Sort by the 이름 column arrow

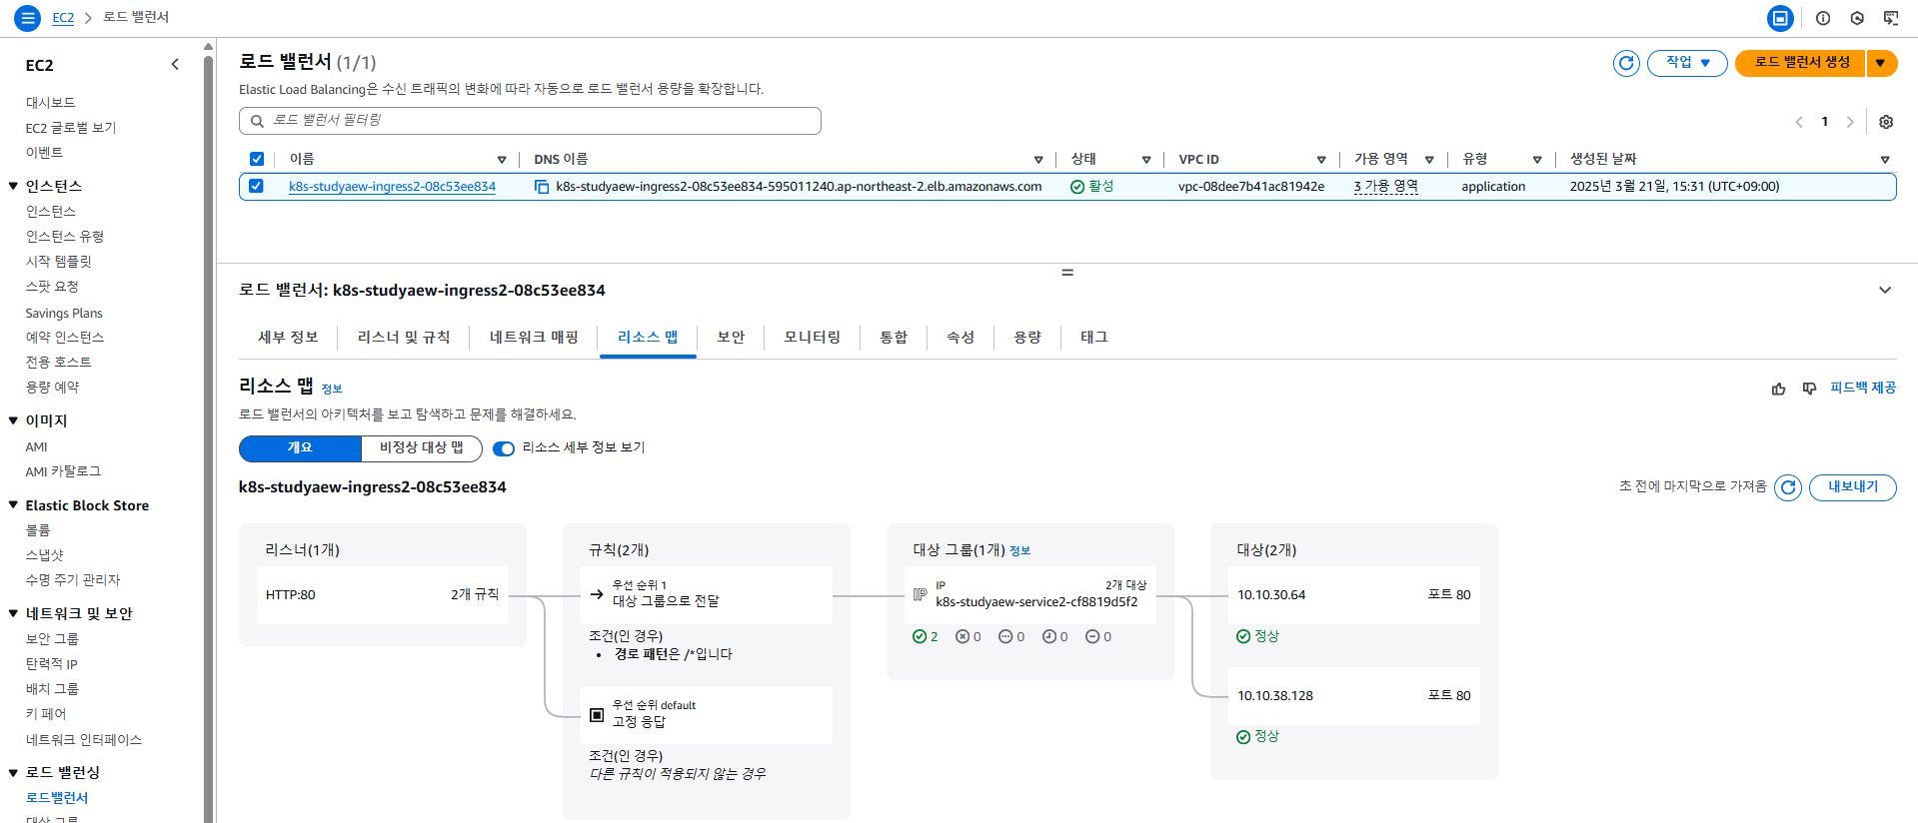point(502,160)
